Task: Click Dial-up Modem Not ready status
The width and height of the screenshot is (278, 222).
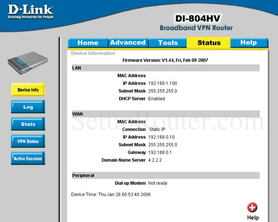Action: tap(158, 183)
